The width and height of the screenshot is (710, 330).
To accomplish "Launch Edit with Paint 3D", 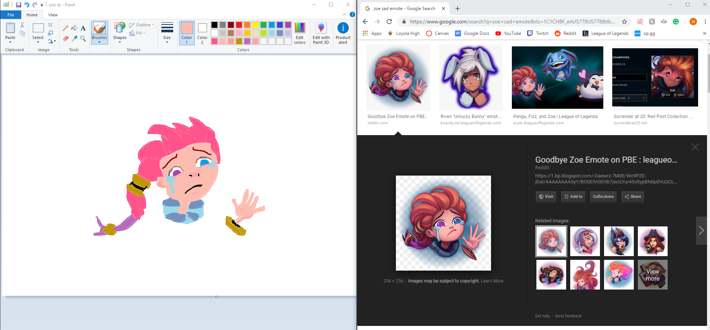I will [x=321, y=33].
